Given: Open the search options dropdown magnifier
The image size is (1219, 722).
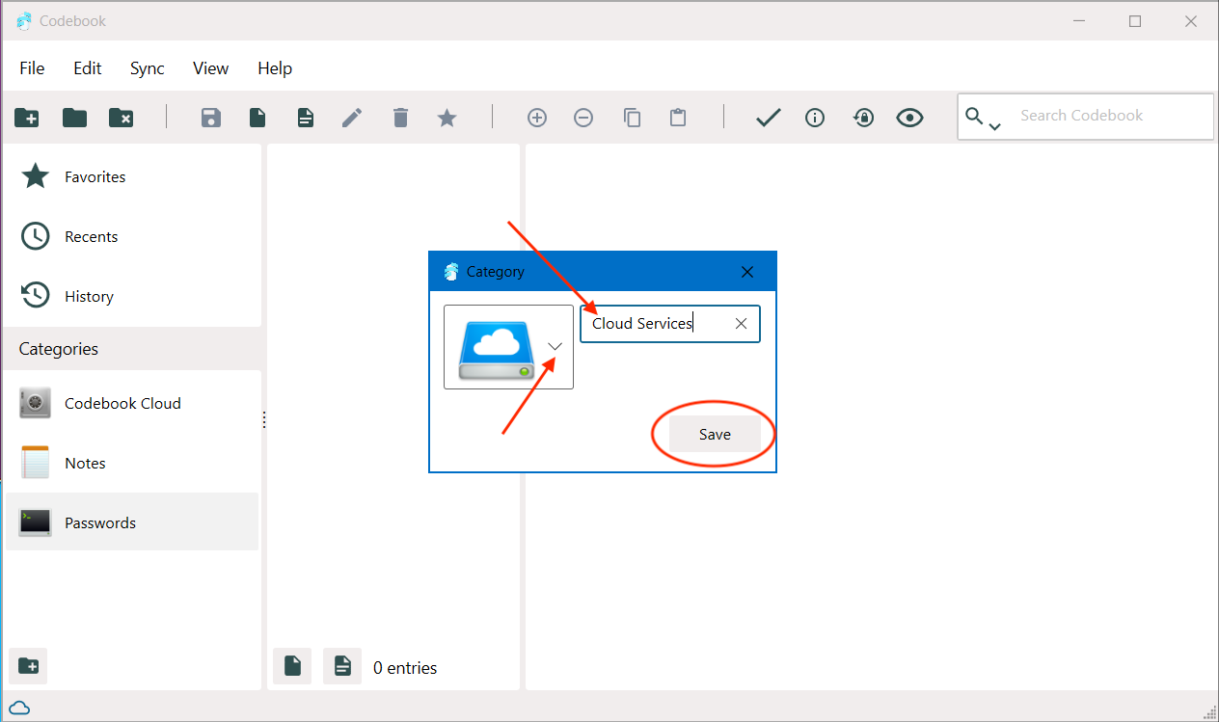Looking at the screenshot, I should click(x=983, y=118).
